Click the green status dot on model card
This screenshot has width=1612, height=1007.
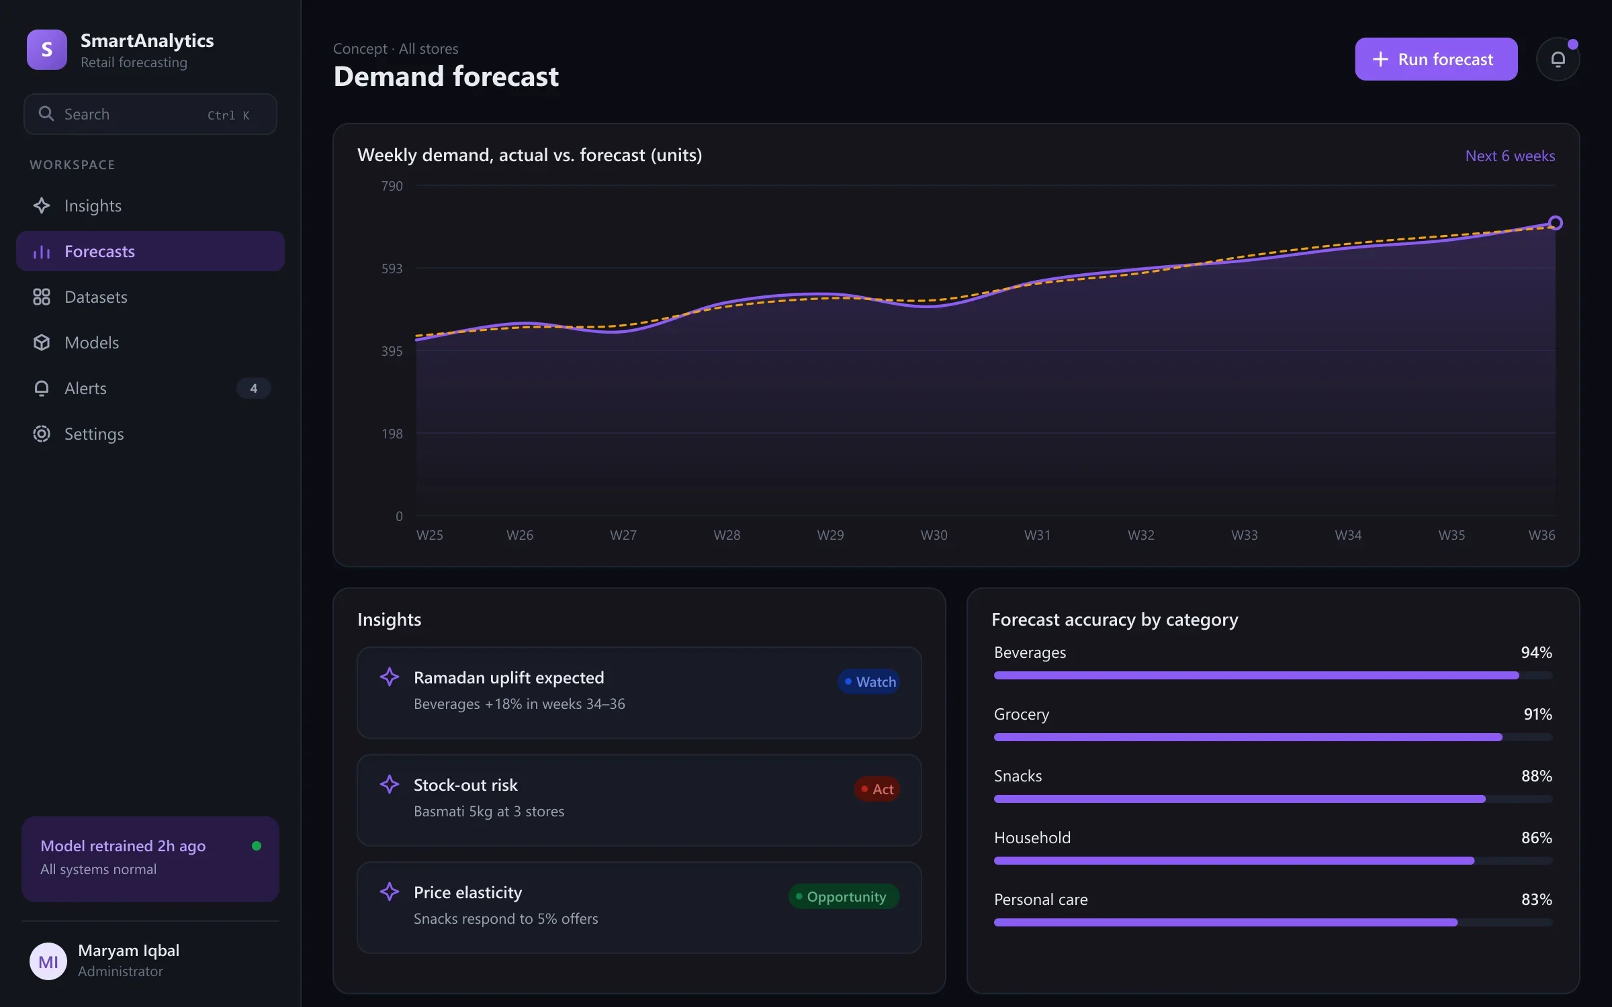(x=257, y=846)
